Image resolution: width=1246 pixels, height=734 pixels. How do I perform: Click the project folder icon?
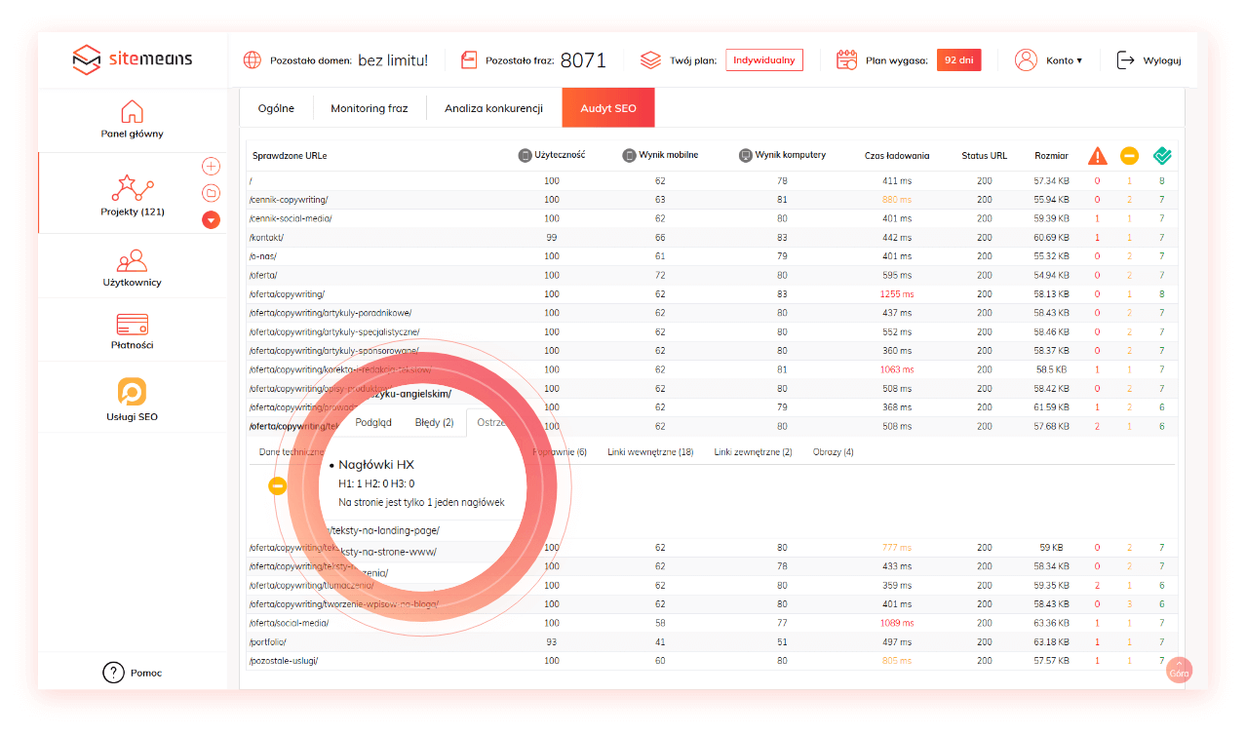pos(212,193)
